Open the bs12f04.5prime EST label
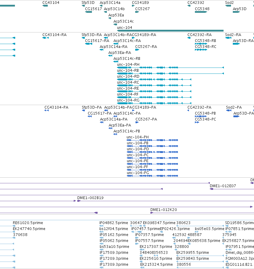Image resolution: width=254 pixels, height=269 pixels. 114,229
